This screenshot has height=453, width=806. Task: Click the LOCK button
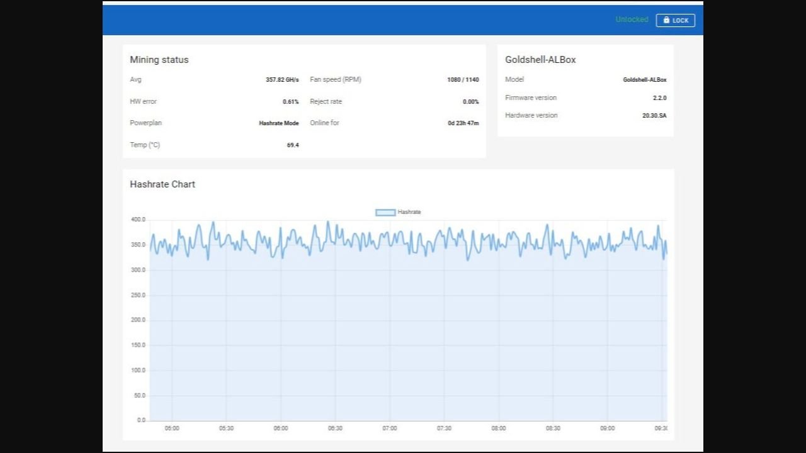pos(675,20)
